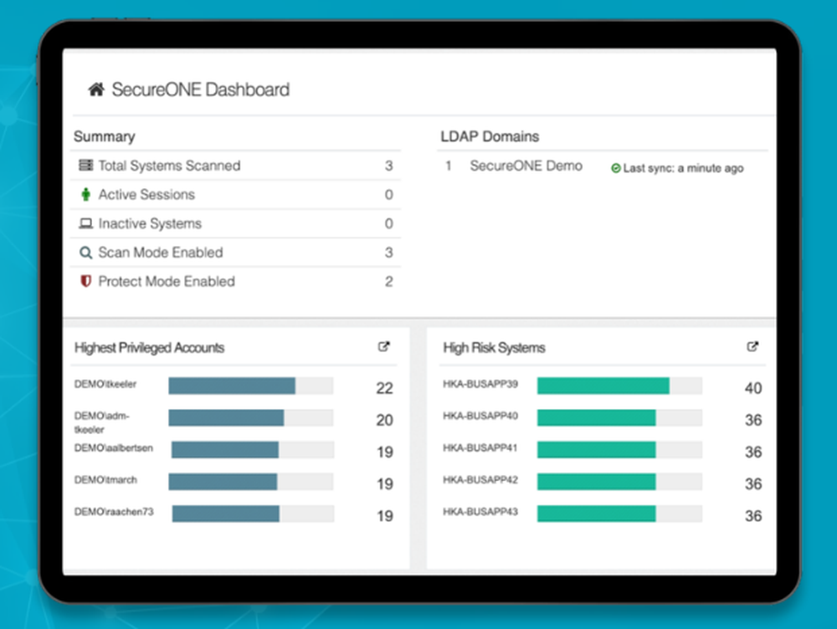This screenshot has width=837, height=629.
Task: Select the Total Systems Scanned row label
Action: (x=169, y=166)
